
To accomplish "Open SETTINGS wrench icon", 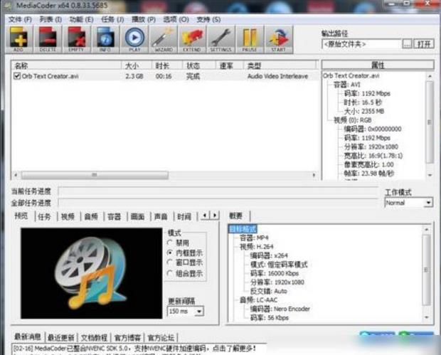I will tap(220, 39).
